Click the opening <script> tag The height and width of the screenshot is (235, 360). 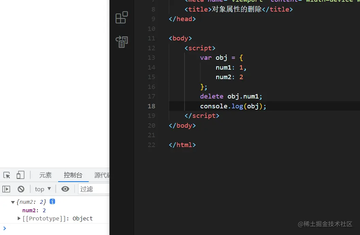200,48
